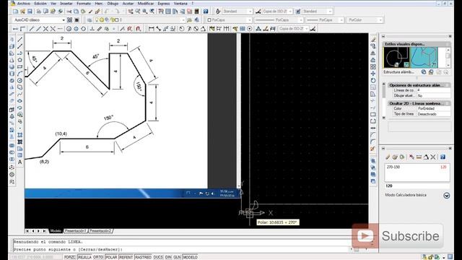Toggle REFENT object snap in status bar
The width and height of the screenshot is (462, 260).
(126, 257)
